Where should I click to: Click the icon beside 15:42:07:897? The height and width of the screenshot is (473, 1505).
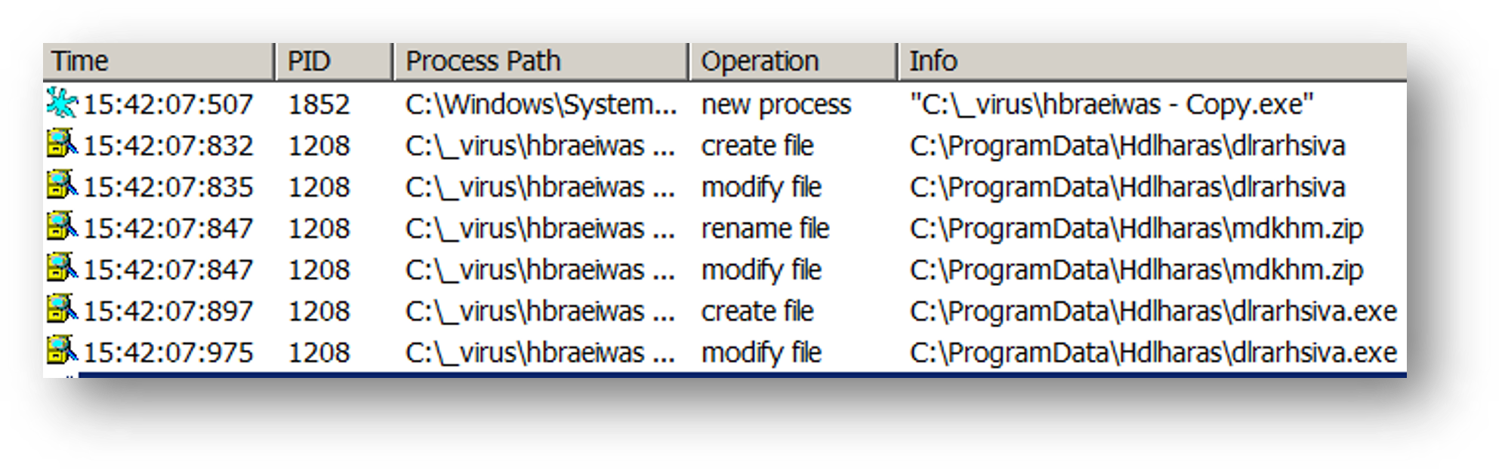click(62, 309)
